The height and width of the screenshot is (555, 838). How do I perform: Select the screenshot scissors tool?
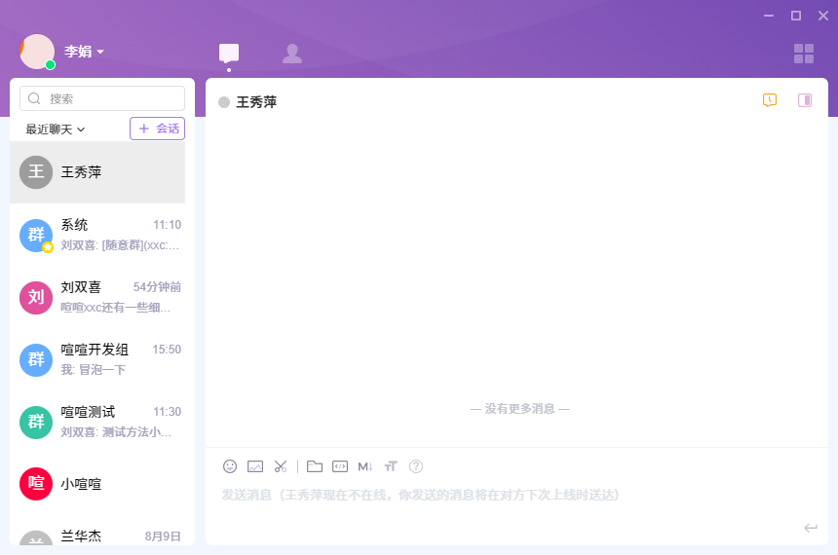pos(281,466)
